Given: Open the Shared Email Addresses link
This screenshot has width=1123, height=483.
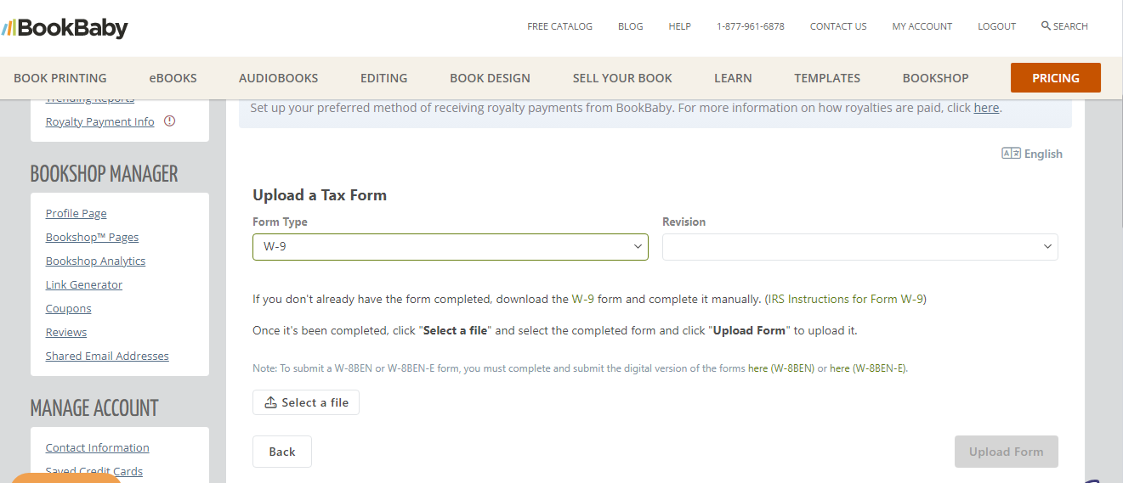Looking at the screenshot, I should click(107, 356).
